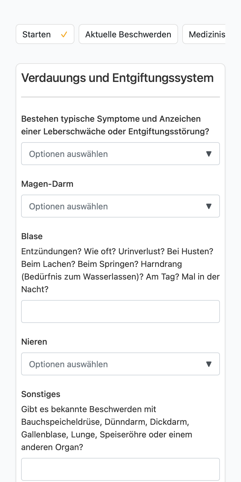
Task: Focus the Blase text input field
Action: coord(120,311)
